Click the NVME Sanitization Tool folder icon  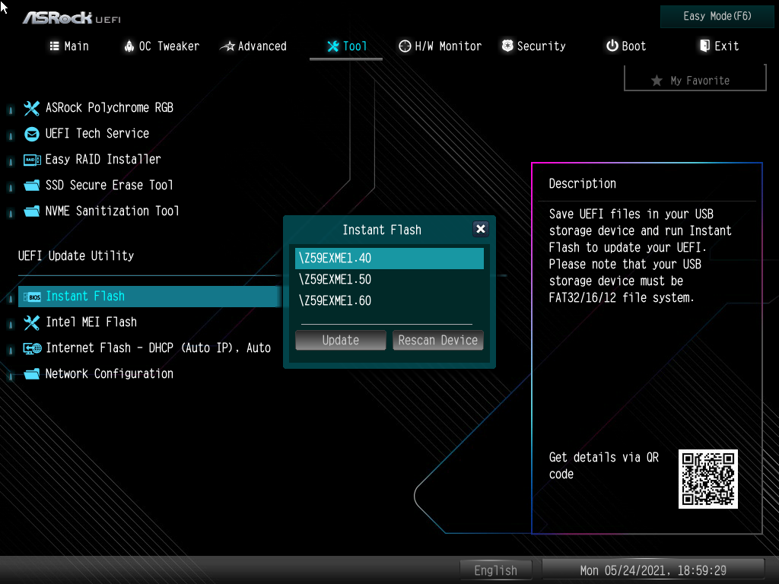tap(32, 211)
